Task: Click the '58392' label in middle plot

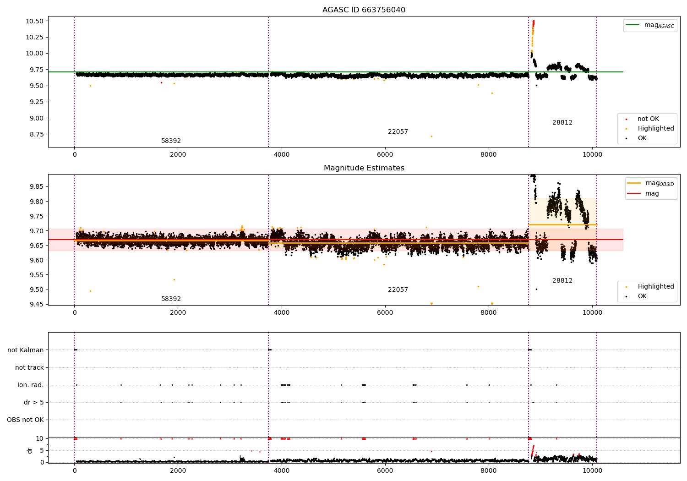Action: (x=171, y=299)
